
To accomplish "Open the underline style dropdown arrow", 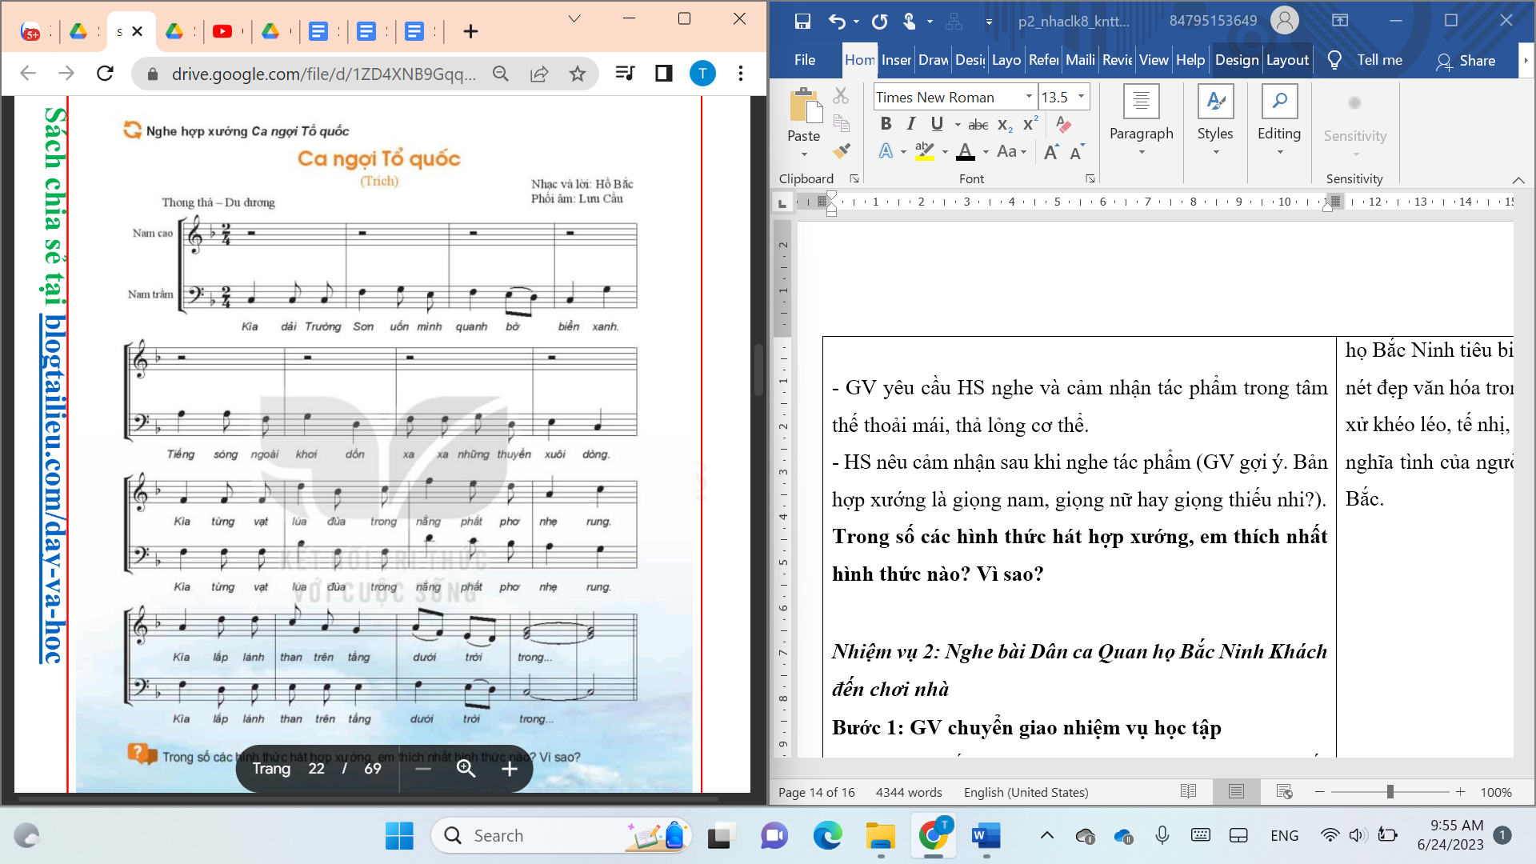I will (x=958, y=125).
